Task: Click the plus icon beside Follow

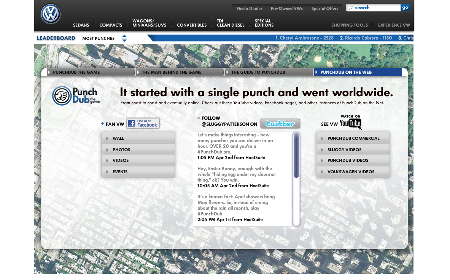Action: click(199, 118)
